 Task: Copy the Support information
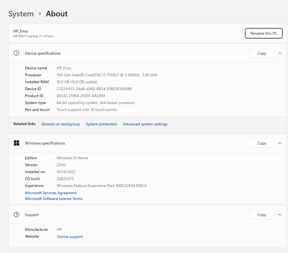(x=261, y=215)
